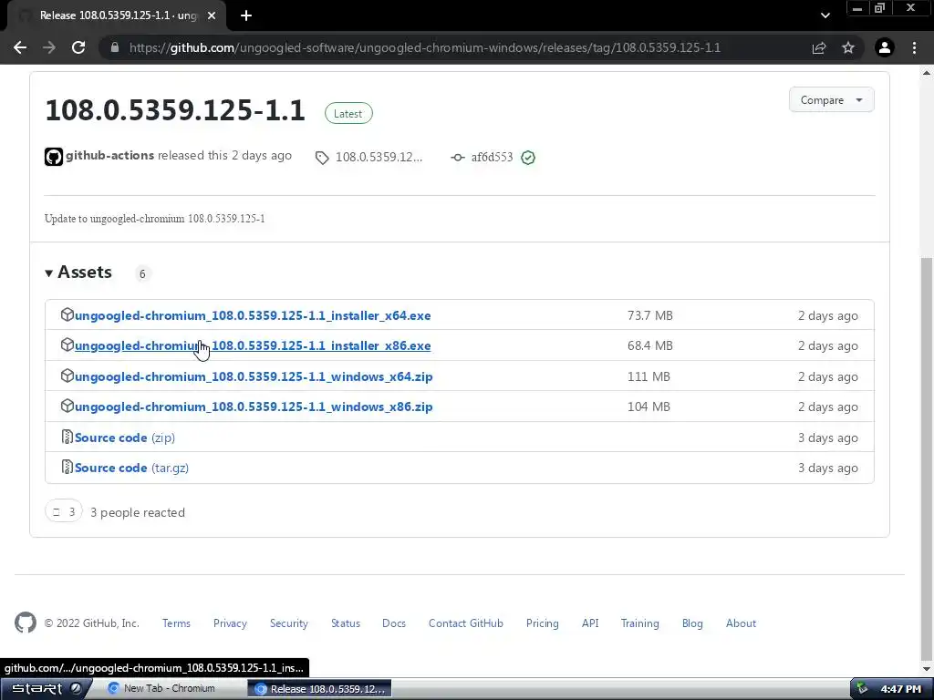The image size is (934, 700).
Task: Open the Compare dropdown
Action: tap(832, 100)
